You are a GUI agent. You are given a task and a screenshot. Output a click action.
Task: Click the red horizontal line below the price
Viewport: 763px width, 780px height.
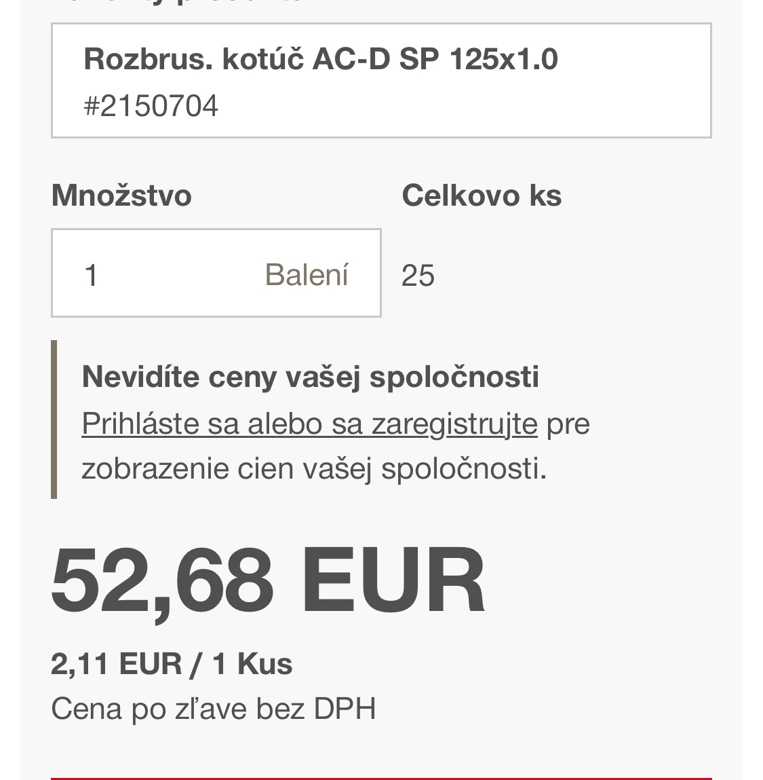381,777
